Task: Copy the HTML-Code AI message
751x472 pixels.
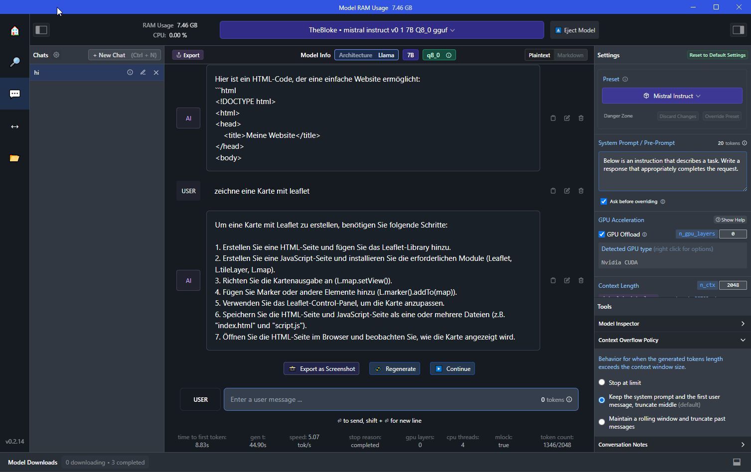Action: [x=553, y=118]
